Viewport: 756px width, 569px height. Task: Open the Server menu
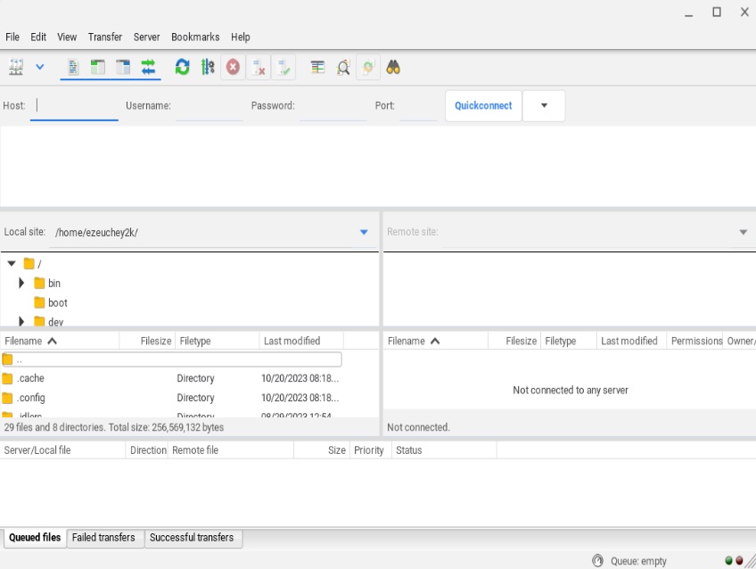pyautogui.click(x=146, y=37)
